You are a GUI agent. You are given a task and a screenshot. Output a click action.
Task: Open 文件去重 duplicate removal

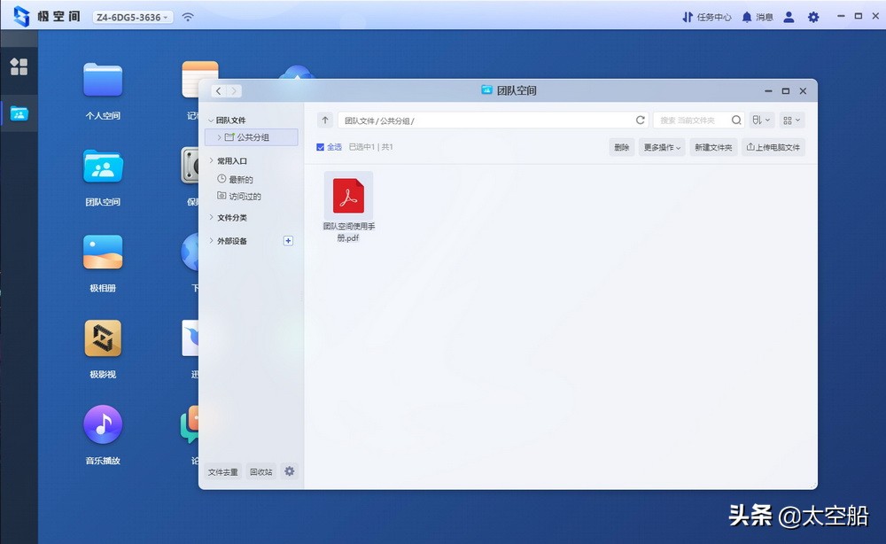pos(222,471)
